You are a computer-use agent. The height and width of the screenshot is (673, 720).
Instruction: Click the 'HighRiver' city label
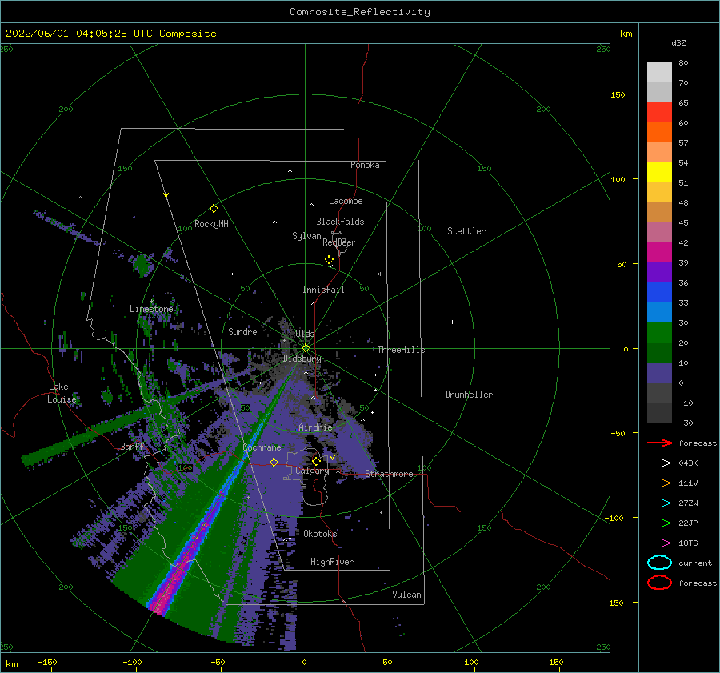332,562
